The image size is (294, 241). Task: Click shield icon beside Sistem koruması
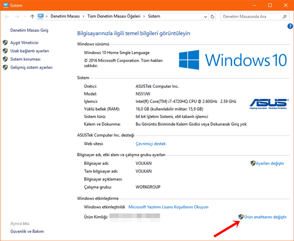click(x=5, y=59)
